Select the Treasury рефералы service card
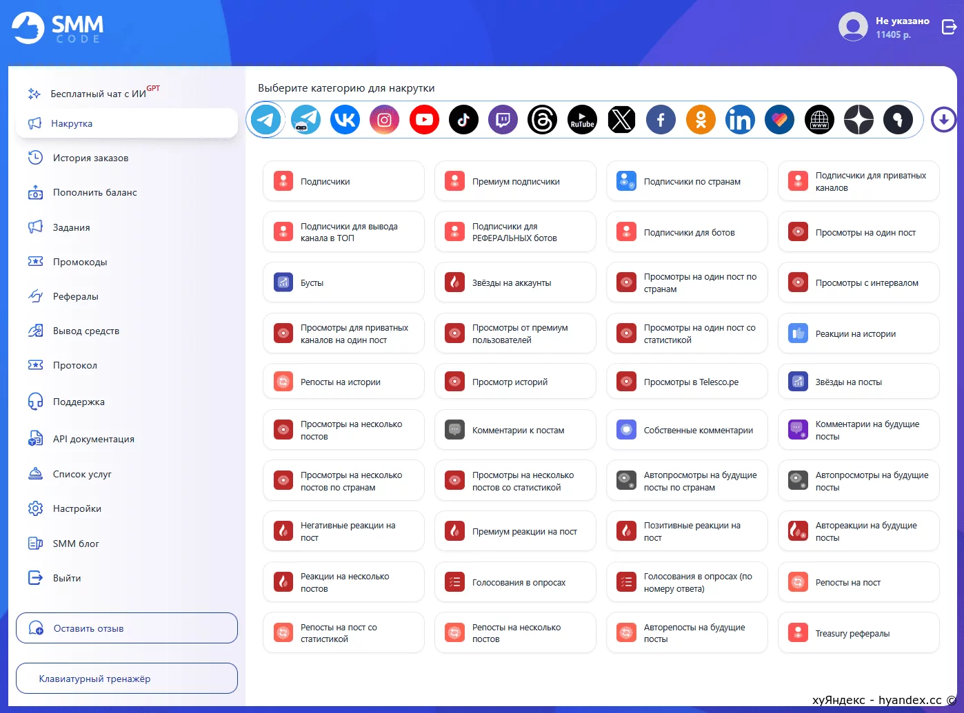 (858, 633)
